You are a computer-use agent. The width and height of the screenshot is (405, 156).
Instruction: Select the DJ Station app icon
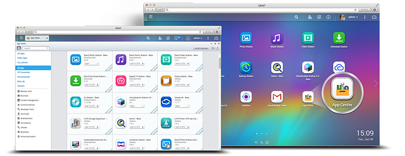[75, 102]
